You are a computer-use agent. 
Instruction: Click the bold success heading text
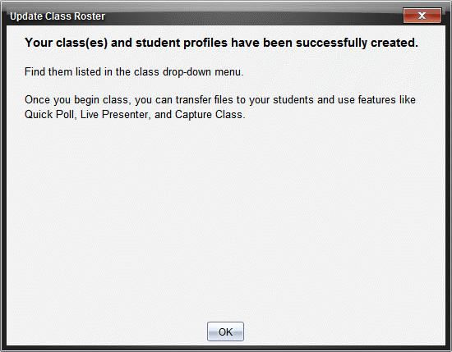point(221,43)
